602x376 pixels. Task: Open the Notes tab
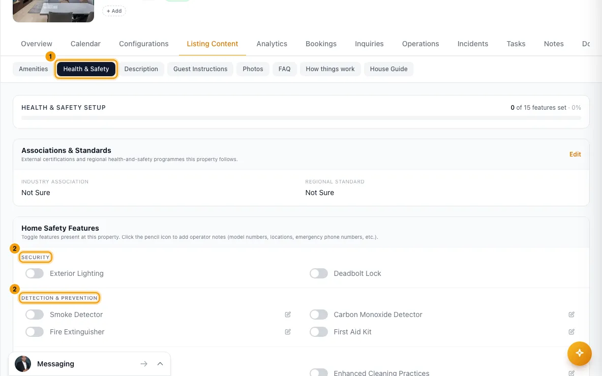click(554, 44)
